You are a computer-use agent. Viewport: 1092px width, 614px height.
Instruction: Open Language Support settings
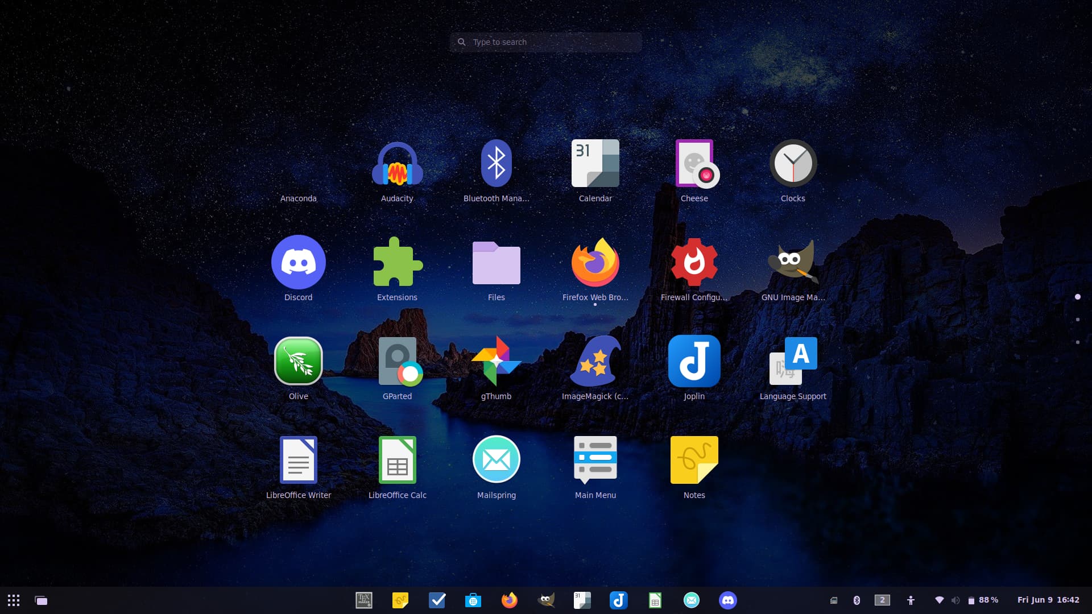click(793, 362)
